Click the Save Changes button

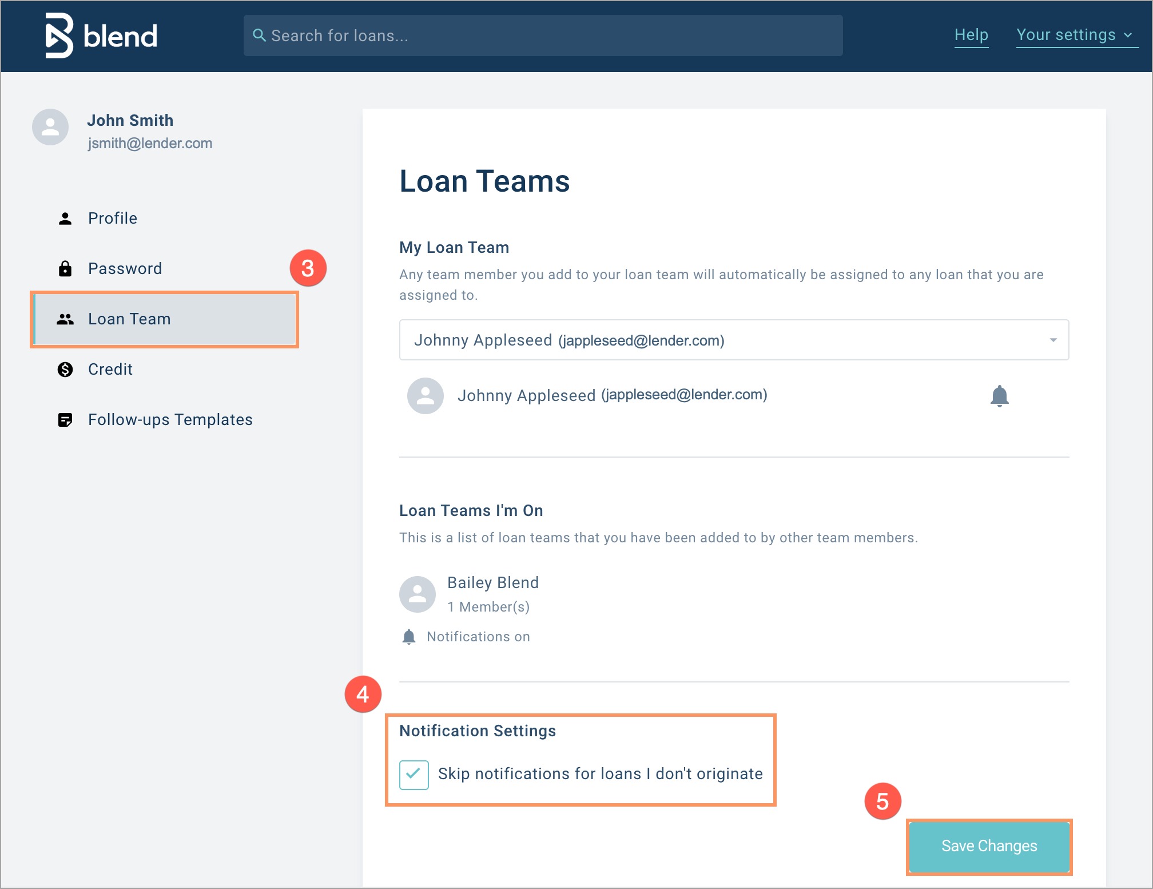pyautogui.click(x=989, y=846)
